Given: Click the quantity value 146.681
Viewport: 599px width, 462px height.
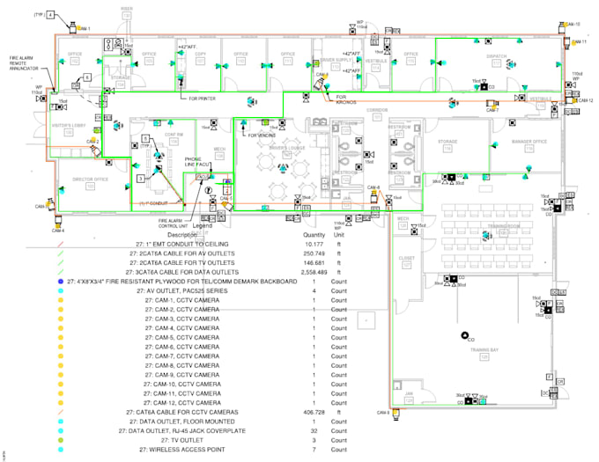Looking at the screenshot, I should coord(314,263).
